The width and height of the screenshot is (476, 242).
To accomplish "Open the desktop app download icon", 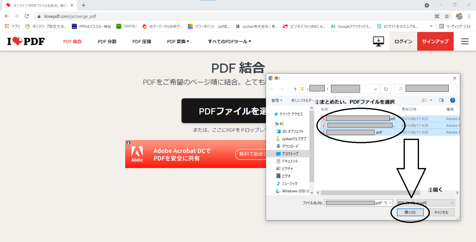I will (378, 41).
